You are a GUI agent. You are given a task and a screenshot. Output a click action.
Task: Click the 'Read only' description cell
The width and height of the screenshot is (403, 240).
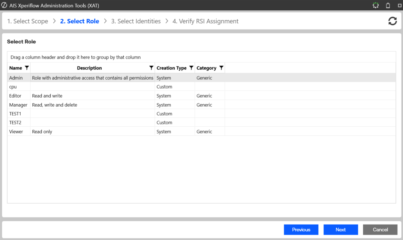(93, 131)
